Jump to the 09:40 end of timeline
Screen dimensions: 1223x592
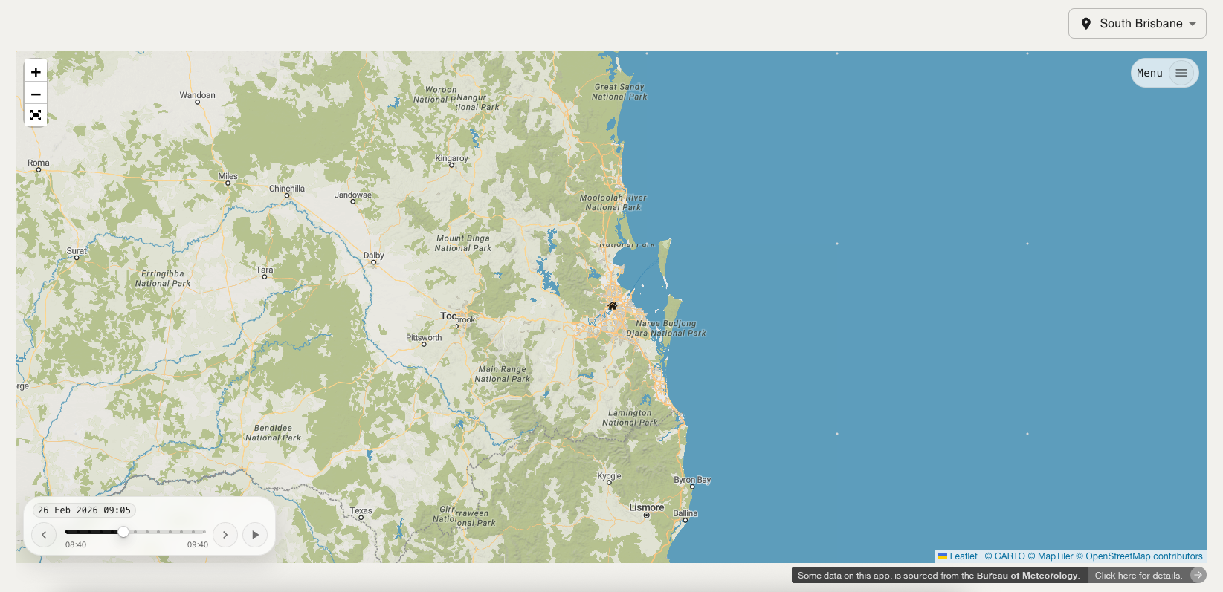tap(204, 532)
